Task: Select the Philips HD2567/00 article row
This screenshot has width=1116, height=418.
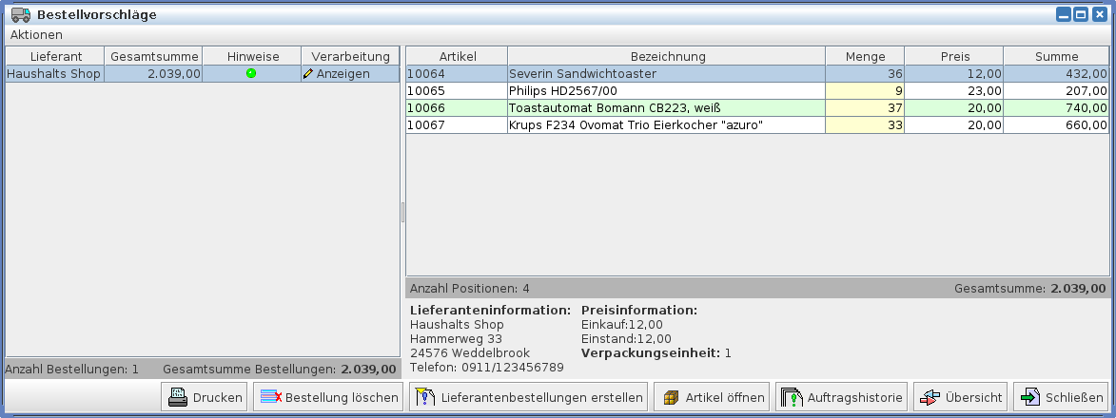Action: tap(666, 90)
